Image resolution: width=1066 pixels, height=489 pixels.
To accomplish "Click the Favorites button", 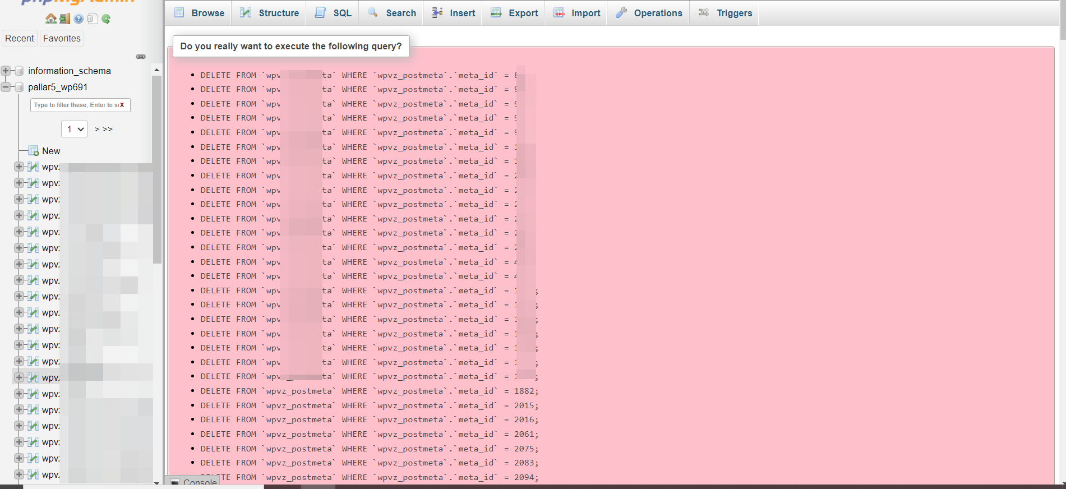I will click(x=62, y=38).
